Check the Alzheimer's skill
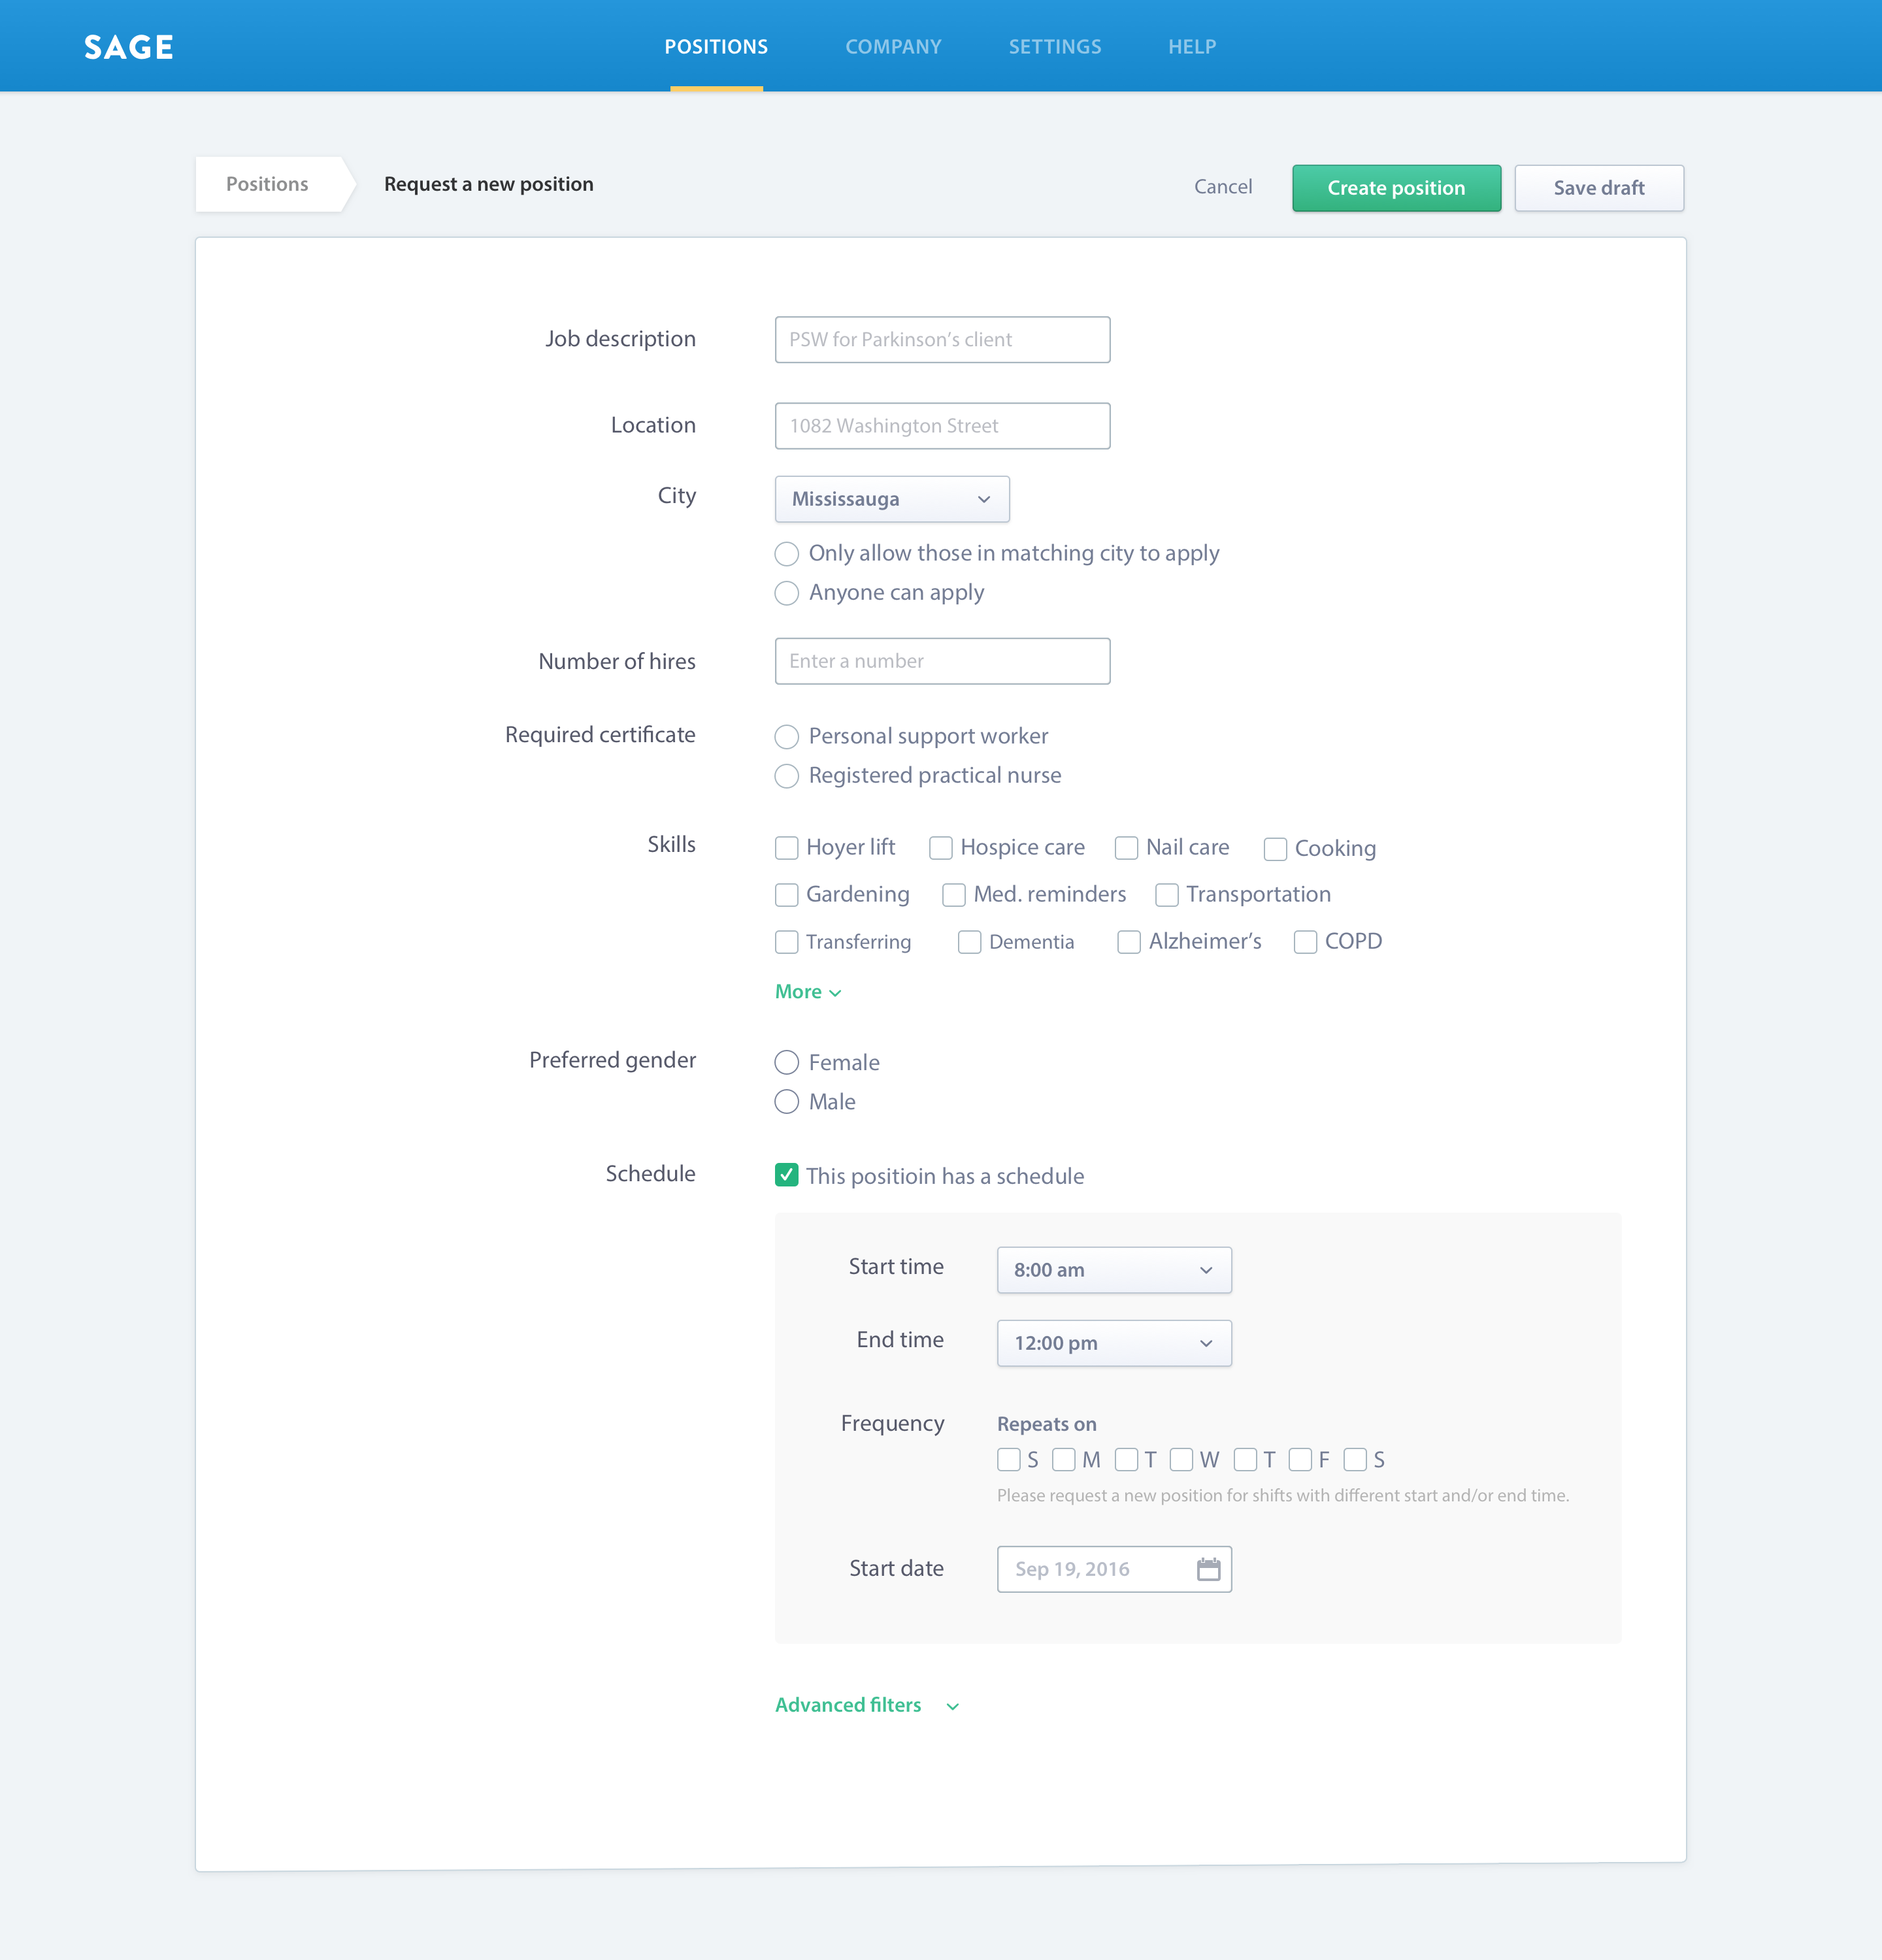This screenshot has width=1882, height=1960. tap(1129, 942)
